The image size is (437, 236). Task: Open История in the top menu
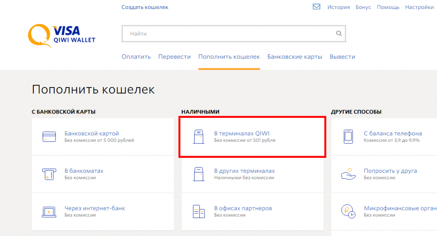point(338,7)
